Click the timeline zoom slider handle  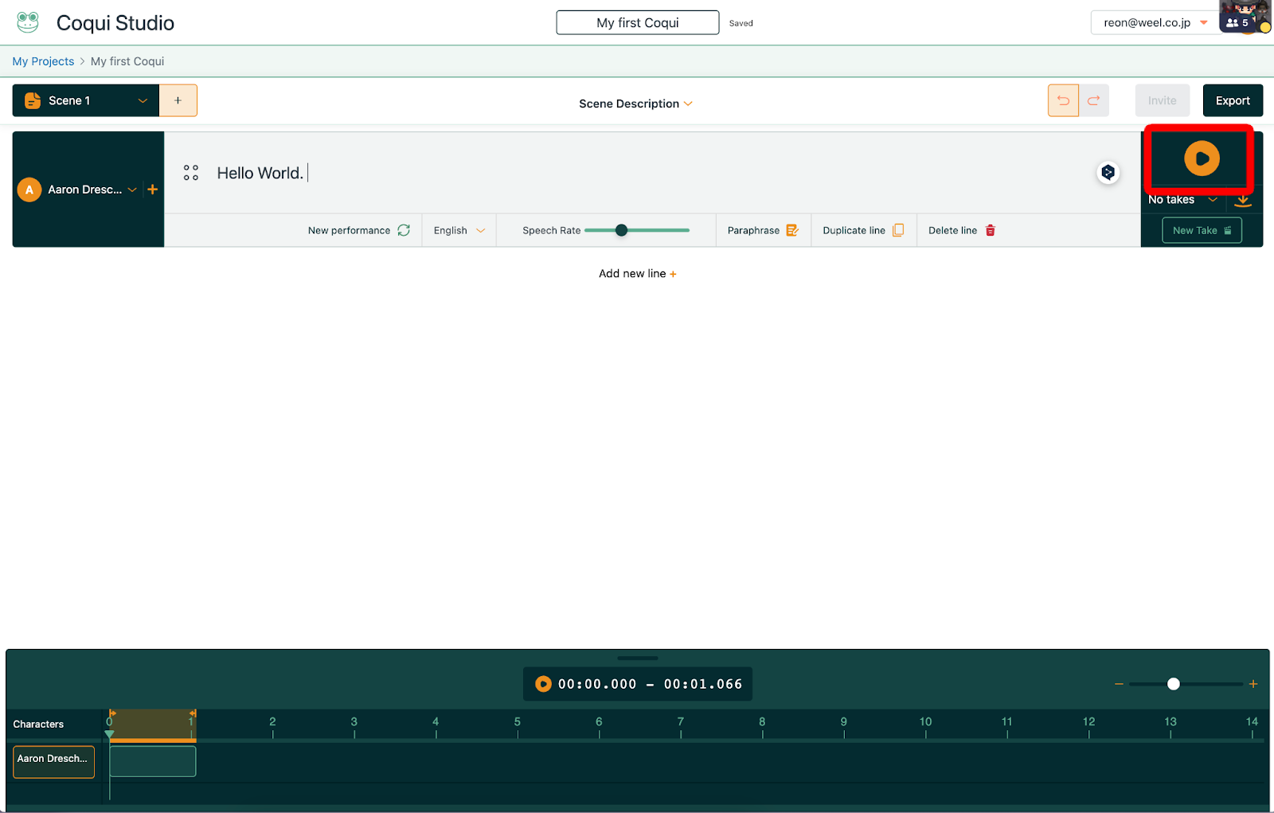(1173, 684)
